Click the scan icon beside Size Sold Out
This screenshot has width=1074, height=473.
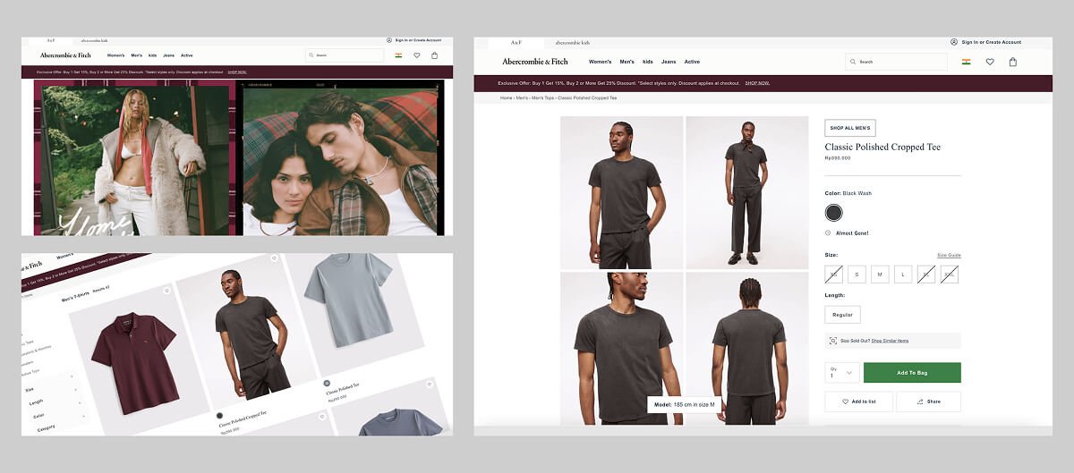pos(833,341)
